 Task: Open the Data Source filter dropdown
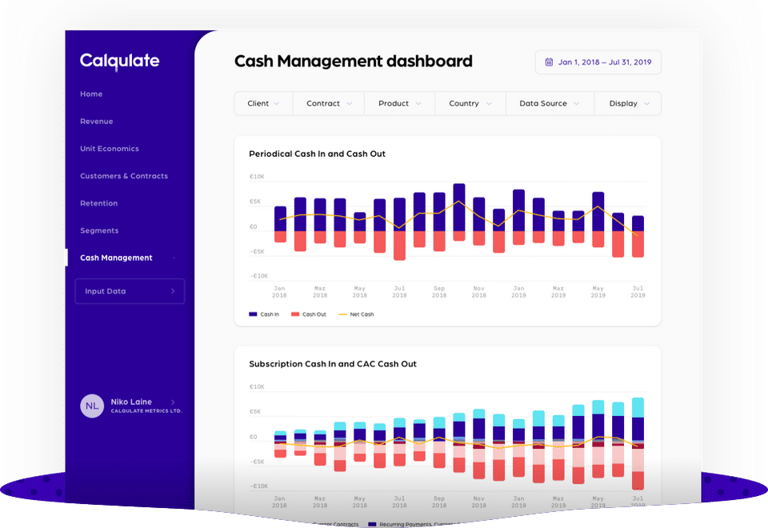click(550, 103)
